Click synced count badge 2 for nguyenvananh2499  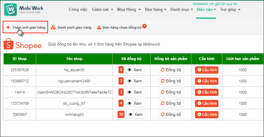pyautogui.click(x=121, y=81)
